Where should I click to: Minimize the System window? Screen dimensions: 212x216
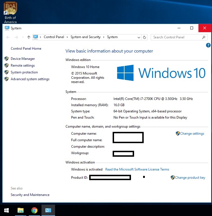click(179, 28)
